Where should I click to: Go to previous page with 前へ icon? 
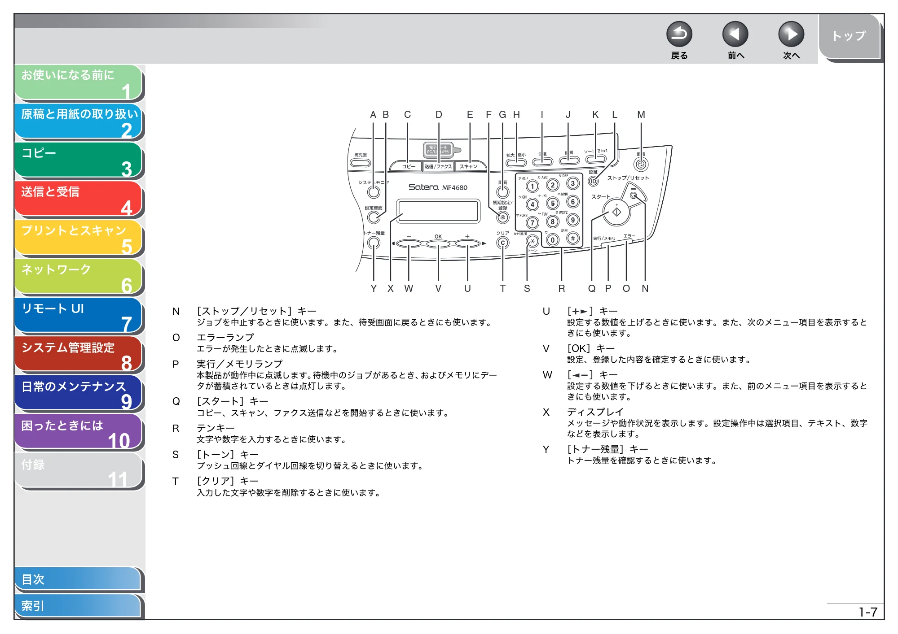pyautogui.click(x=735, y=34)
